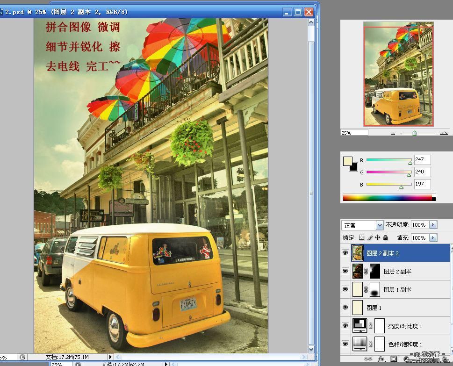Click the layer mask thumbnail of 图层 1 副本
The width and height of the screenshot is (453, 366).
click(375, 289)
